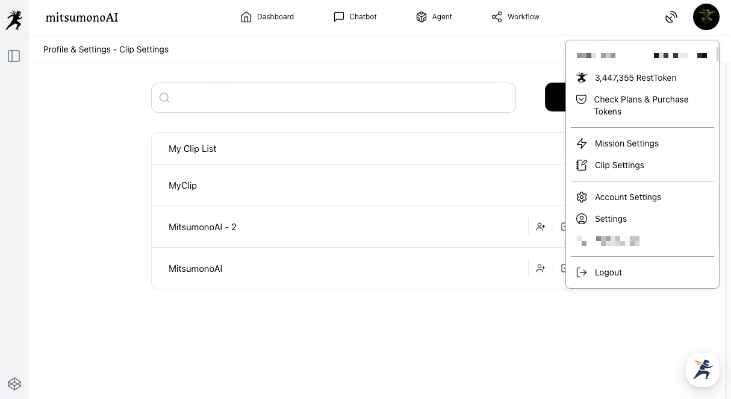
Task: Click the 3,447,355 RestToken balance
Action: click(x=635, y=78)
